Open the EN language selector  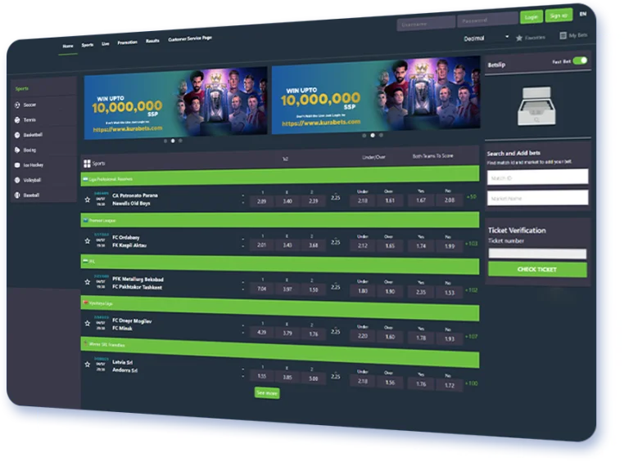(583, 14)
